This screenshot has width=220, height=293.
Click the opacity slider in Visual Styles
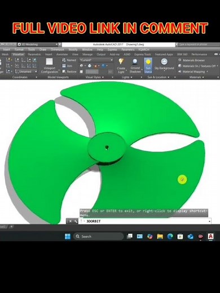click(92, 72)
